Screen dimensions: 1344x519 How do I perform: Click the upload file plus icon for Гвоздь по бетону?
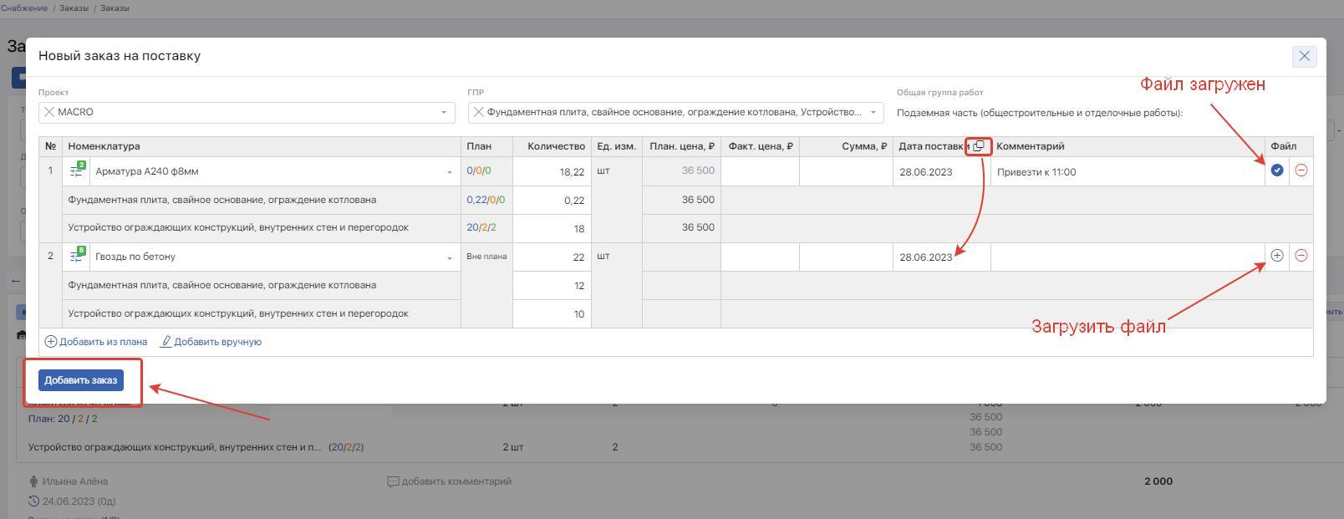tap(1276, 256)
